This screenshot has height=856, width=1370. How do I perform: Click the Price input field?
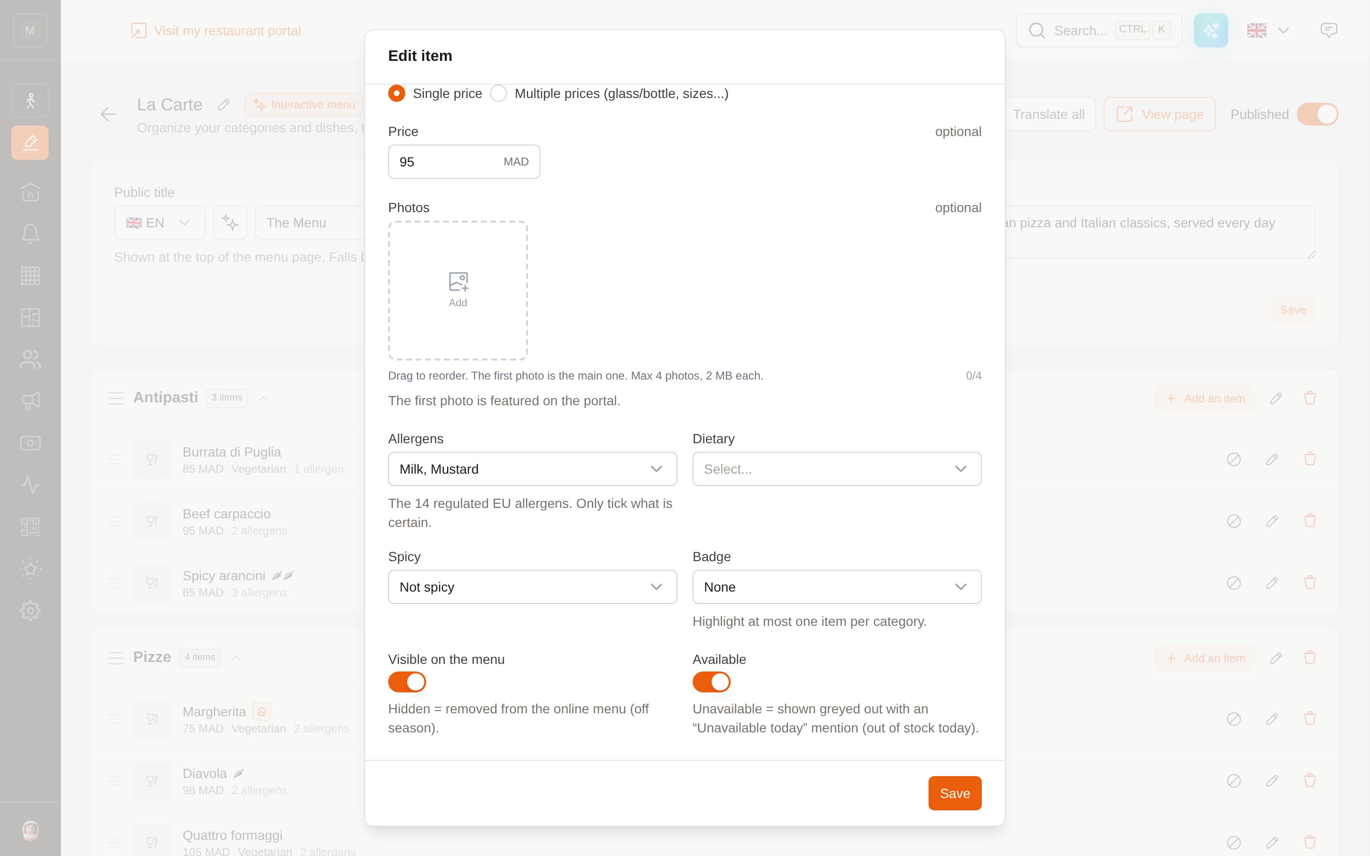coord(464,162)
